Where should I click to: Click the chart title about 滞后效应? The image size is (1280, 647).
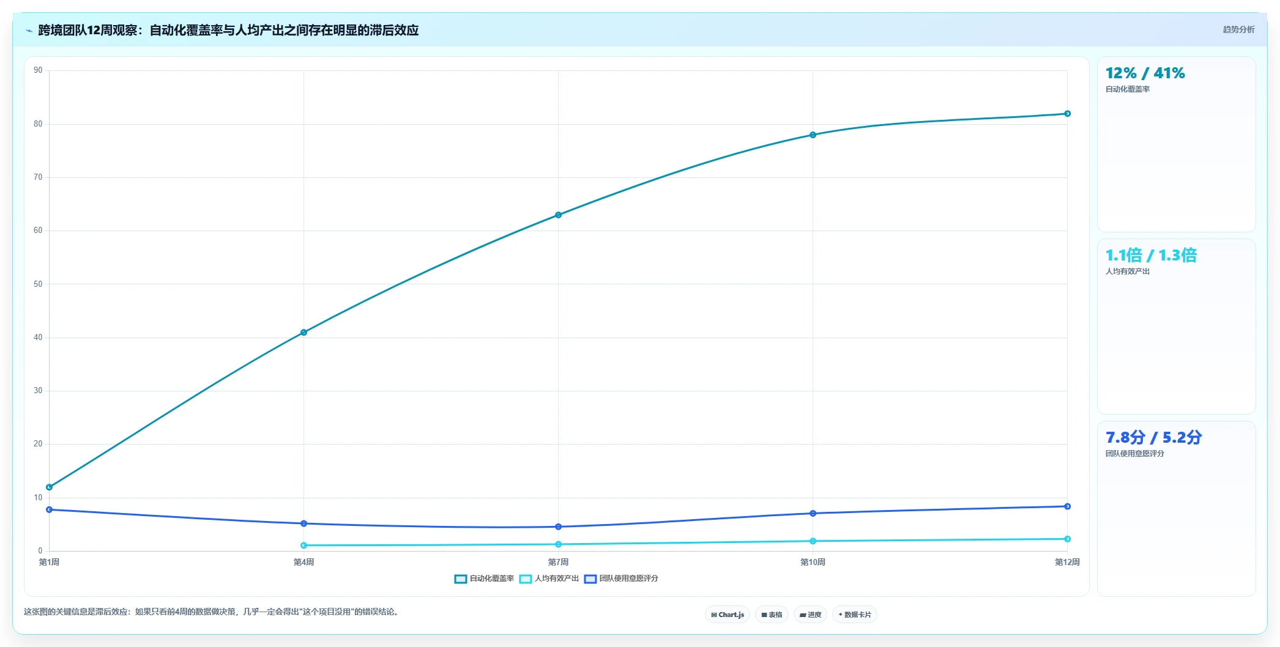[228, 31]
